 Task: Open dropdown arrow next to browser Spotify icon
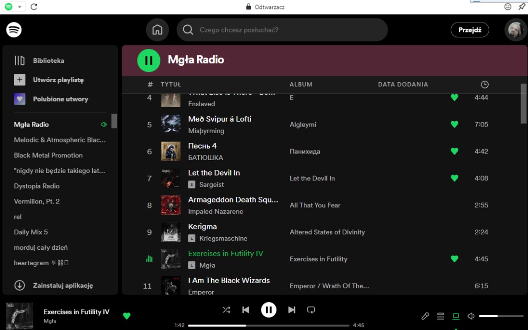[20, 7]
